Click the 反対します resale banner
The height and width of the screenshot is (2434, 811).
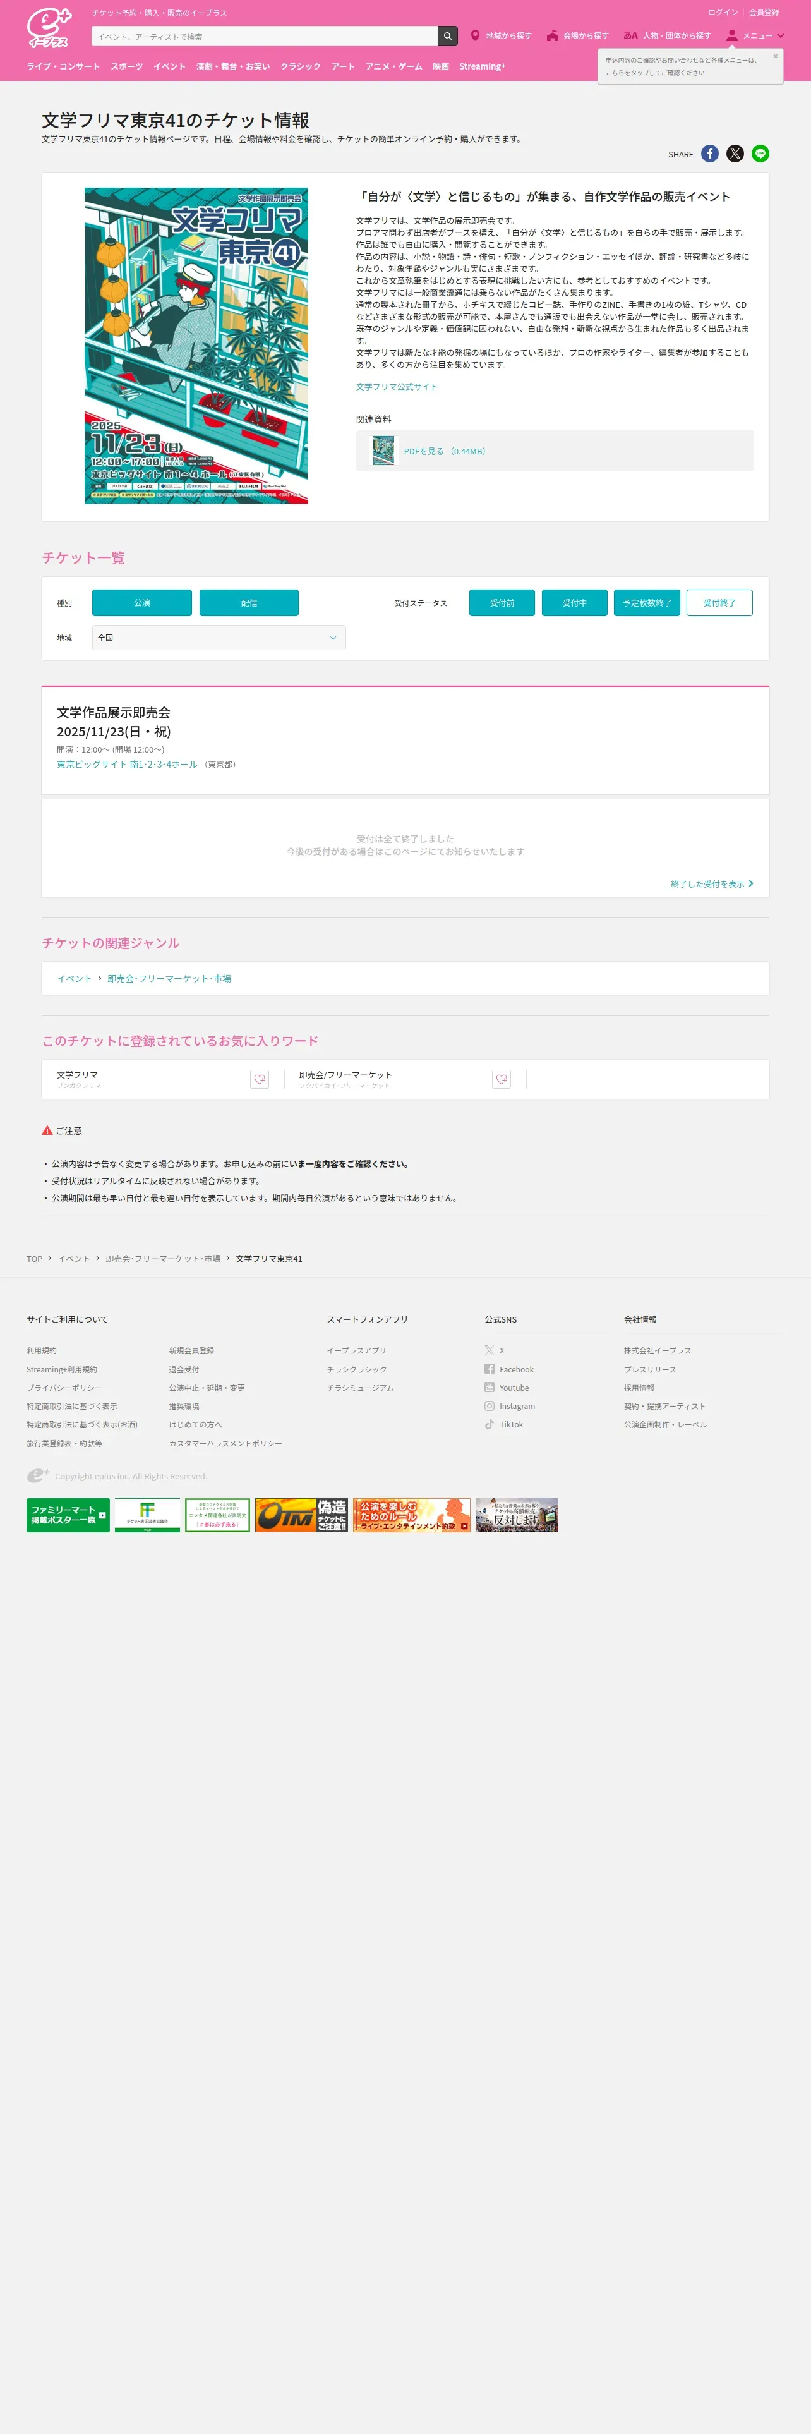pos(517,1515)
